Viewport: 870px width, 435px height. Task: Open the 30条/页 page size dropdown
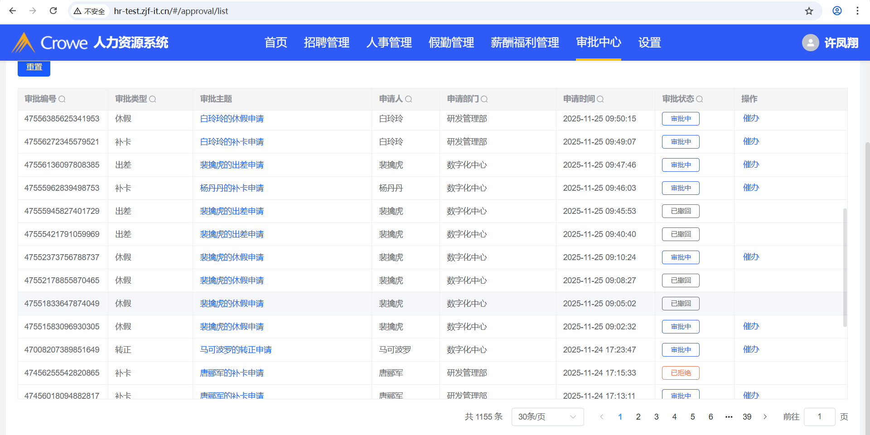(547, 417)
